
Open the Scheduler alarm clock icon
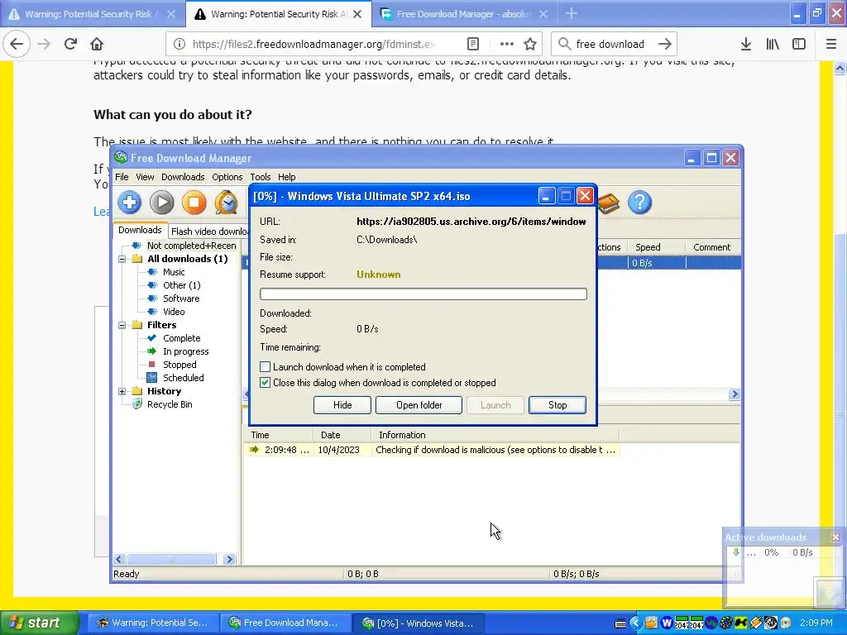[227, 203]
